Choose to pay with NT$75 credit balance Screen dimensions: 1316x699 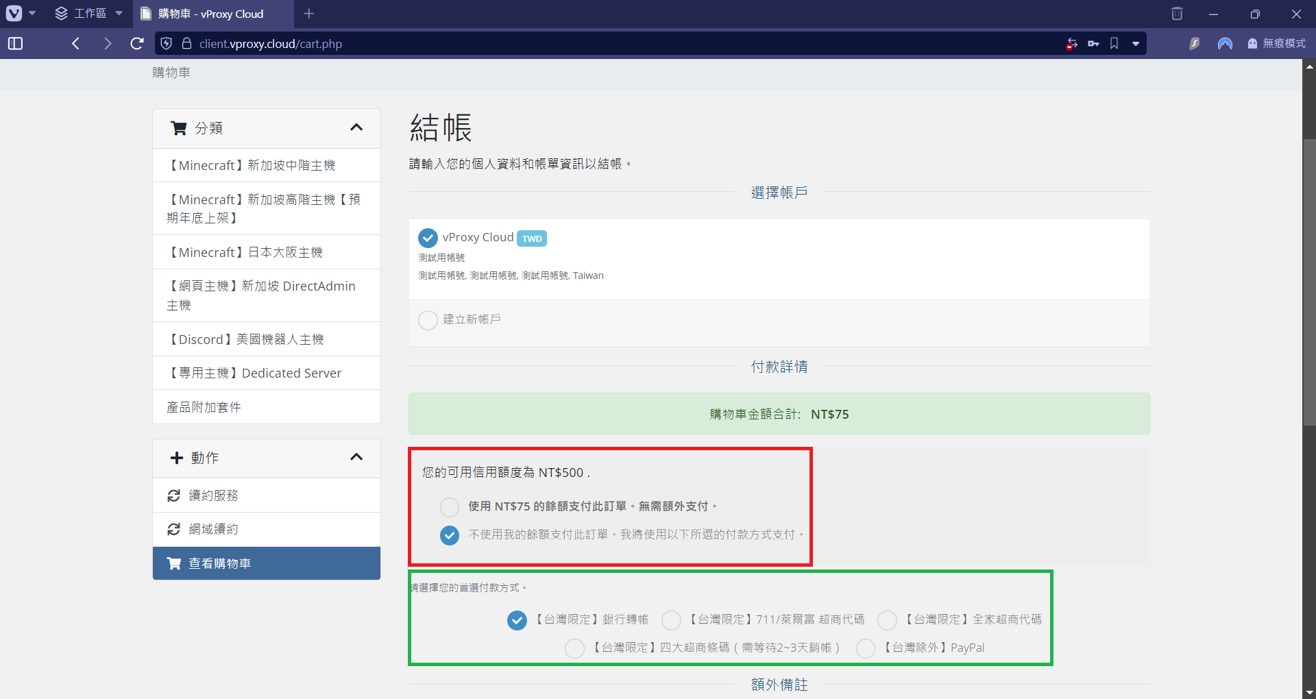[x=450, y=507]
